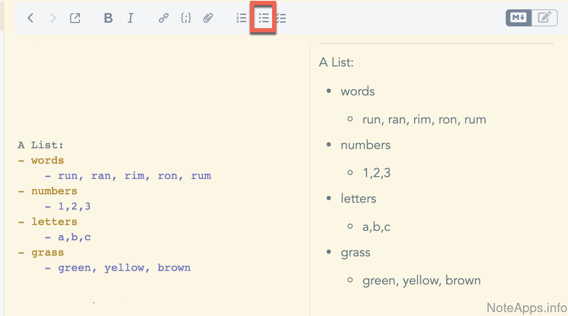
Task: Switch to the Markdown editor mode
Action: point(519,18)
